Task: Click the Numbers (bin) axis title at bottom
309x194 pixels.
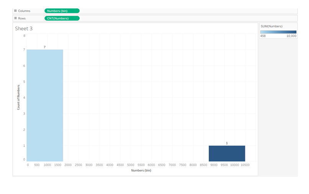Action: pyautogui.click(x=141, y=170)
